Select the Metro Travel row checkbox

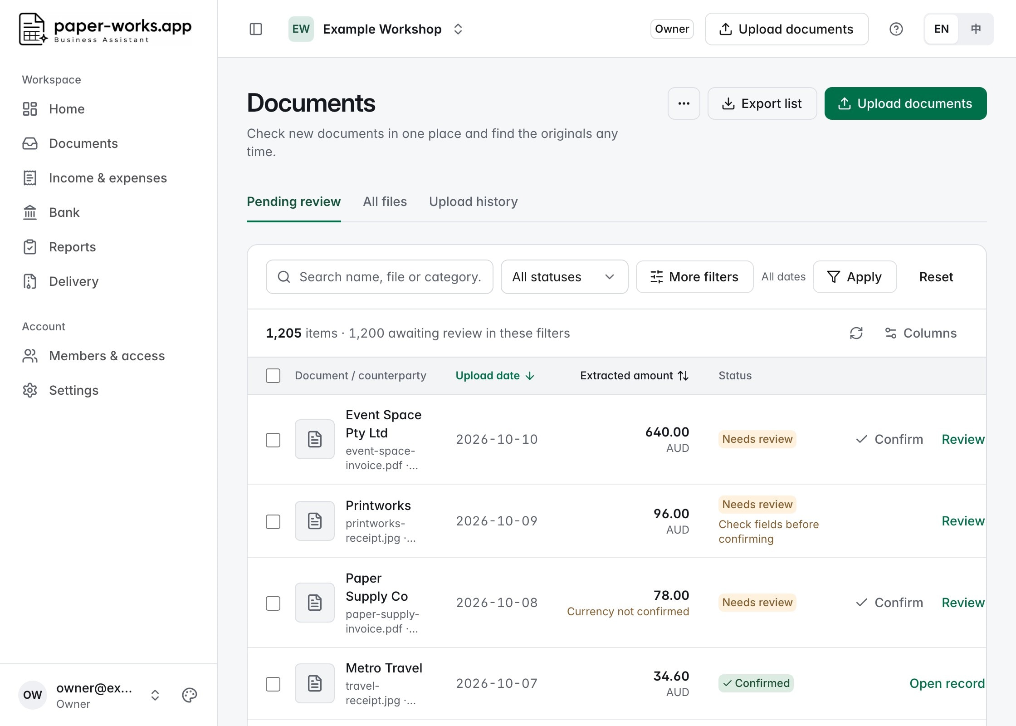pos(273,684)
